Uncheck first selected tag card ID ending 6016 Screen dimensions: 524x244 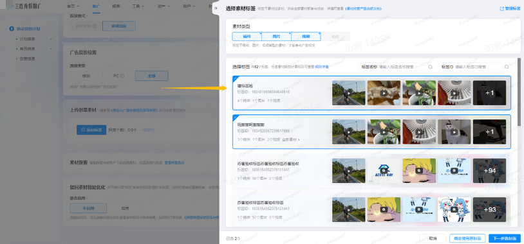(371, 93)
